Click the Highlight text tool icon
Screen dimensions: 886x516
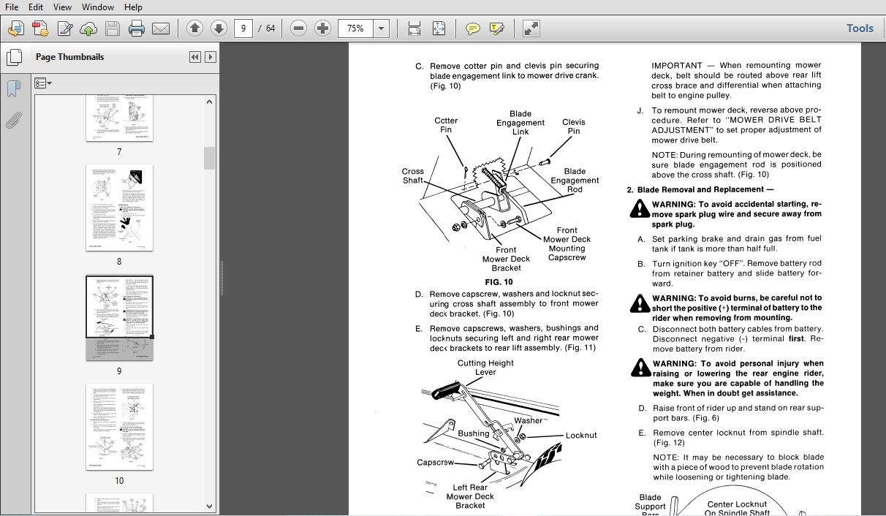point(497,29)
